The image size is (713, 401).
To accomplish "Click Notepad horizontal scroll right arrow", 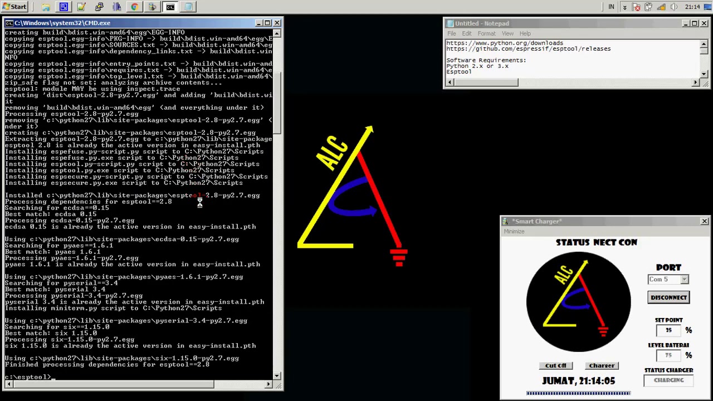I will (x=696, y=82).
